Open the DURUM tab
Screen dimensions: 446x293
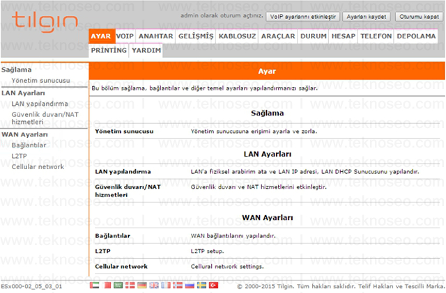click(313, 36)
